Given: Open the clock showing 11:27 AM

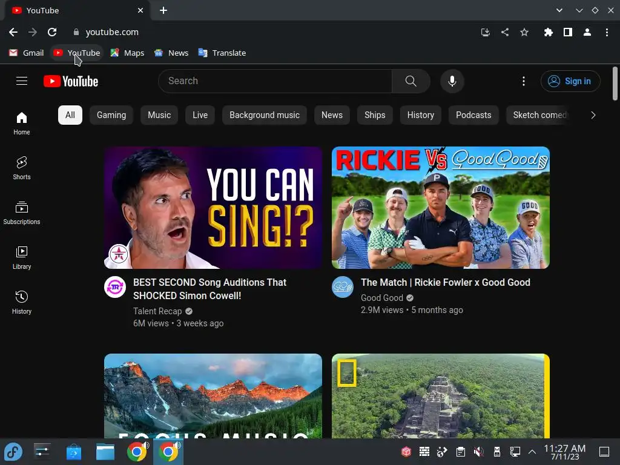Looking at the screenshot, I should pos(565,452).
